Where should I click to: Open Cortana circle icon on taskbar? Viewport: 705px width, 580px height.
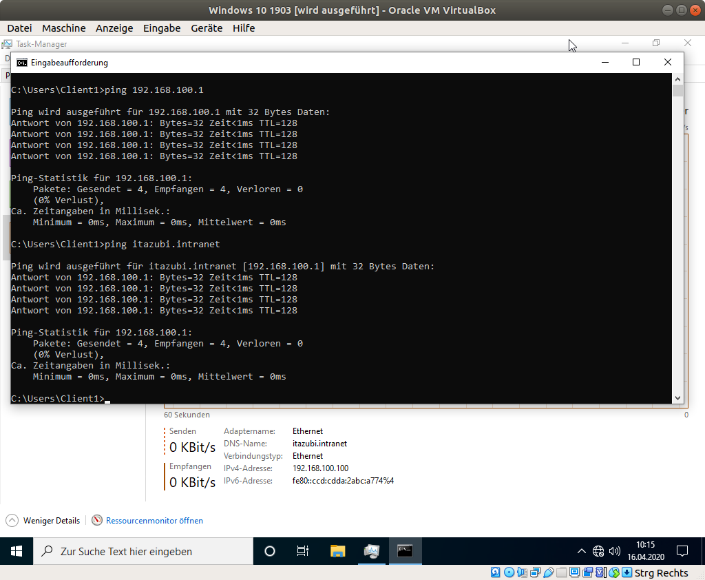[x=270, y=551]
